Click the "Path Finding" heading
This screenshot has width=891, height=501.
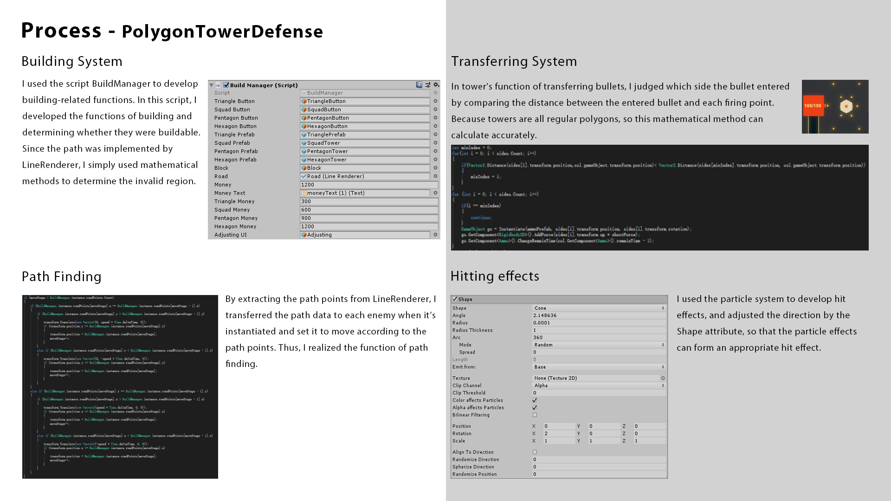pos(62,276)
